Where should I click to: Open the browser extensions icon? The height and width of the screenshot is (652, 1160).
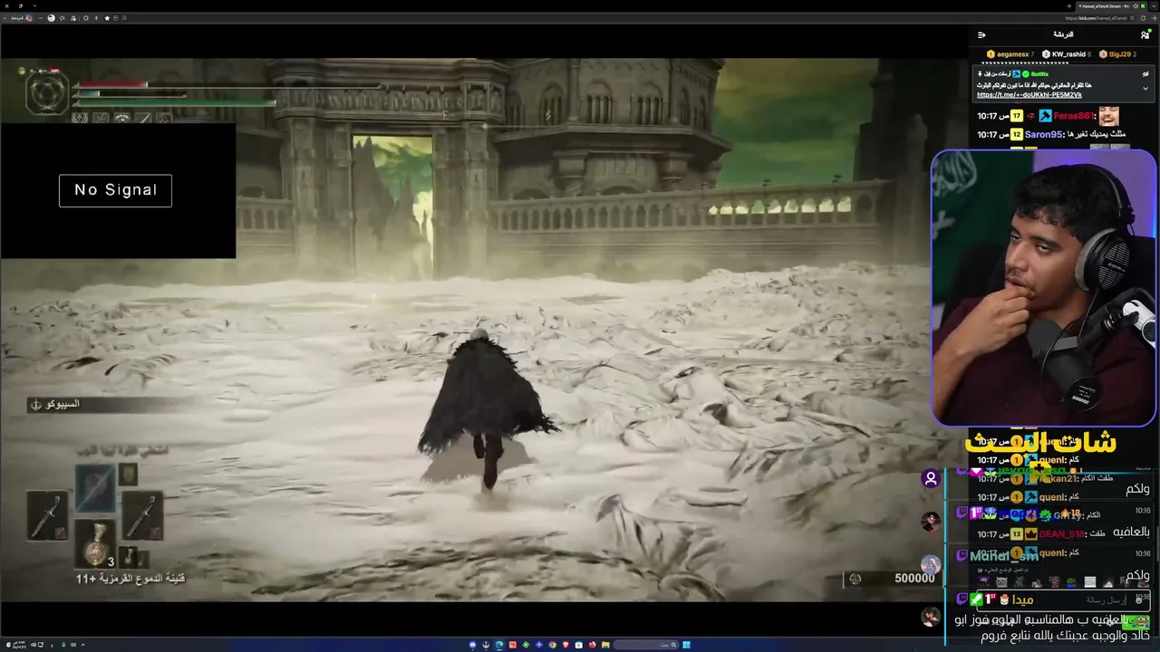86,17
